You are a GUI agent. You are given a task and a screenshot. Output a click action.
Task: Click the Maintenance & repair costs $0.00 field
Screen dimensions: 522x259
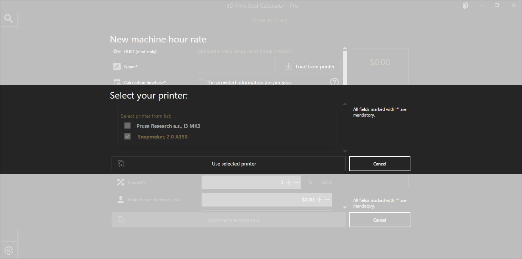point(267,200)
